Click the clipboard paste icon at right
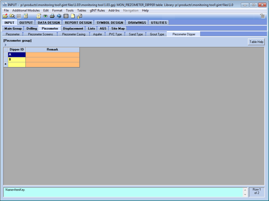269x201 pixels. pyautogui.click(x=262, y=16)
